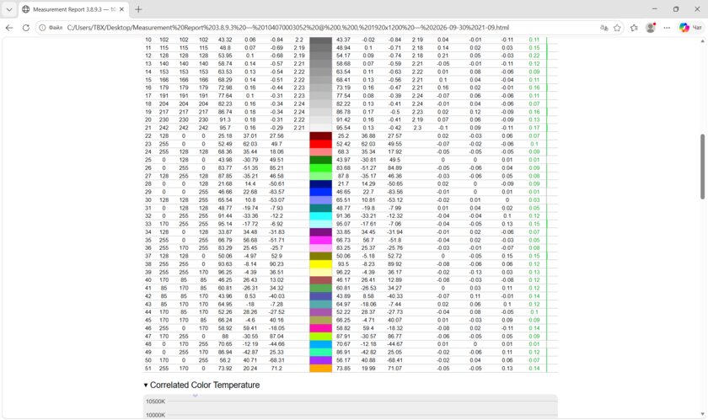Reload the measurement report page

coord(26,28)
